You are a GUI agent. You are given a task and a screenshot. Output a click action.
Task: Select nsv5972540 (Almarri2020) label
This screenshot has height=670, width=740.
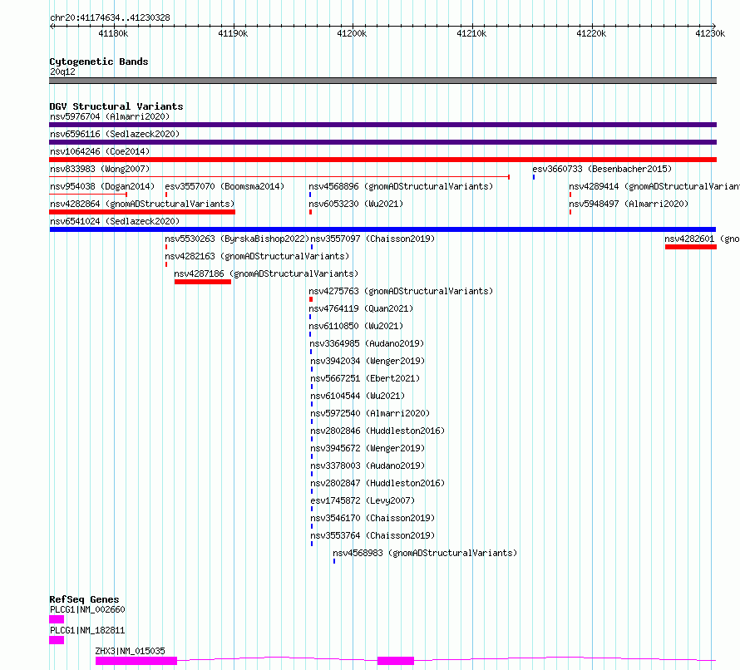tap(370, 413)
